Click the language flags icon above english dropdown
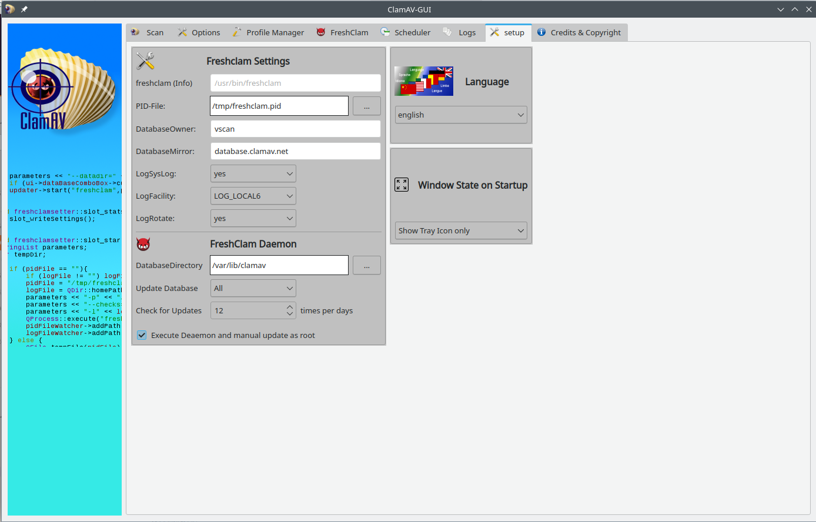 pyautogui.click(x=423, y=81)
